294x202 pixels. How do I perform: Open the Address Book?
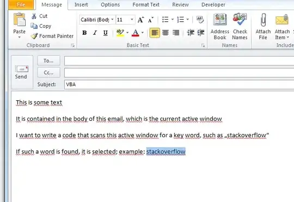pyautogui.click(x=220, y=27)
